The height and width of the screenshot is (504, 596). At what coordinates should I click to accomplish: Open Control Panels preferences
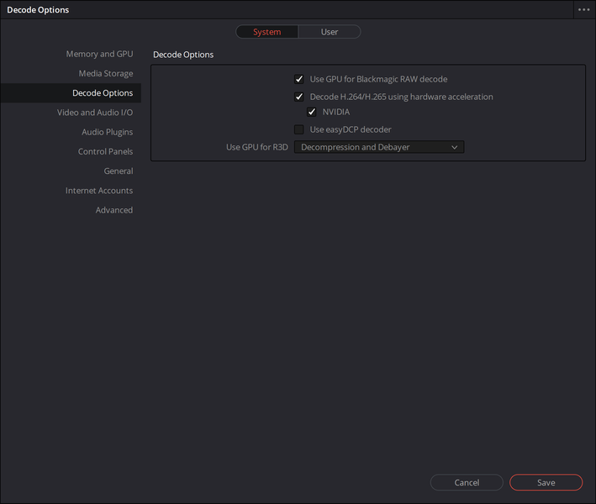pos(105,152)
